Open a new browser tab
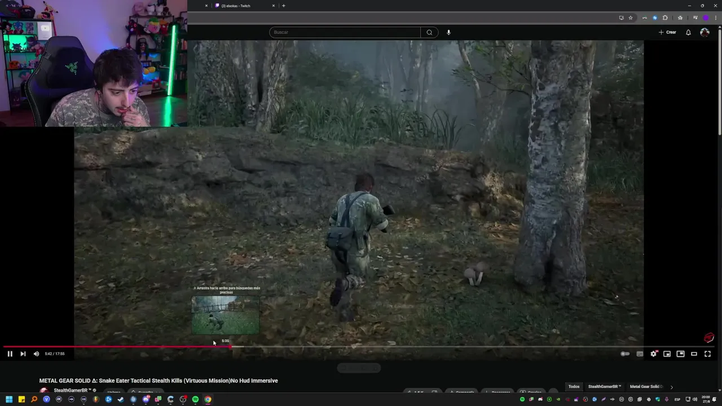The height and width of the screenshot is (406, 722). [x=283, y=6]
